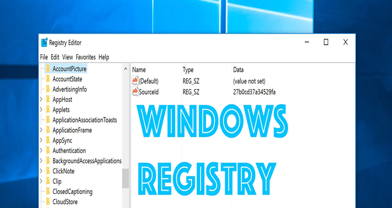The height and width of the screenshot is (208, 392).
Task: Open the Favorites menu
Action: pyautogui.click(x=86, y=57)
